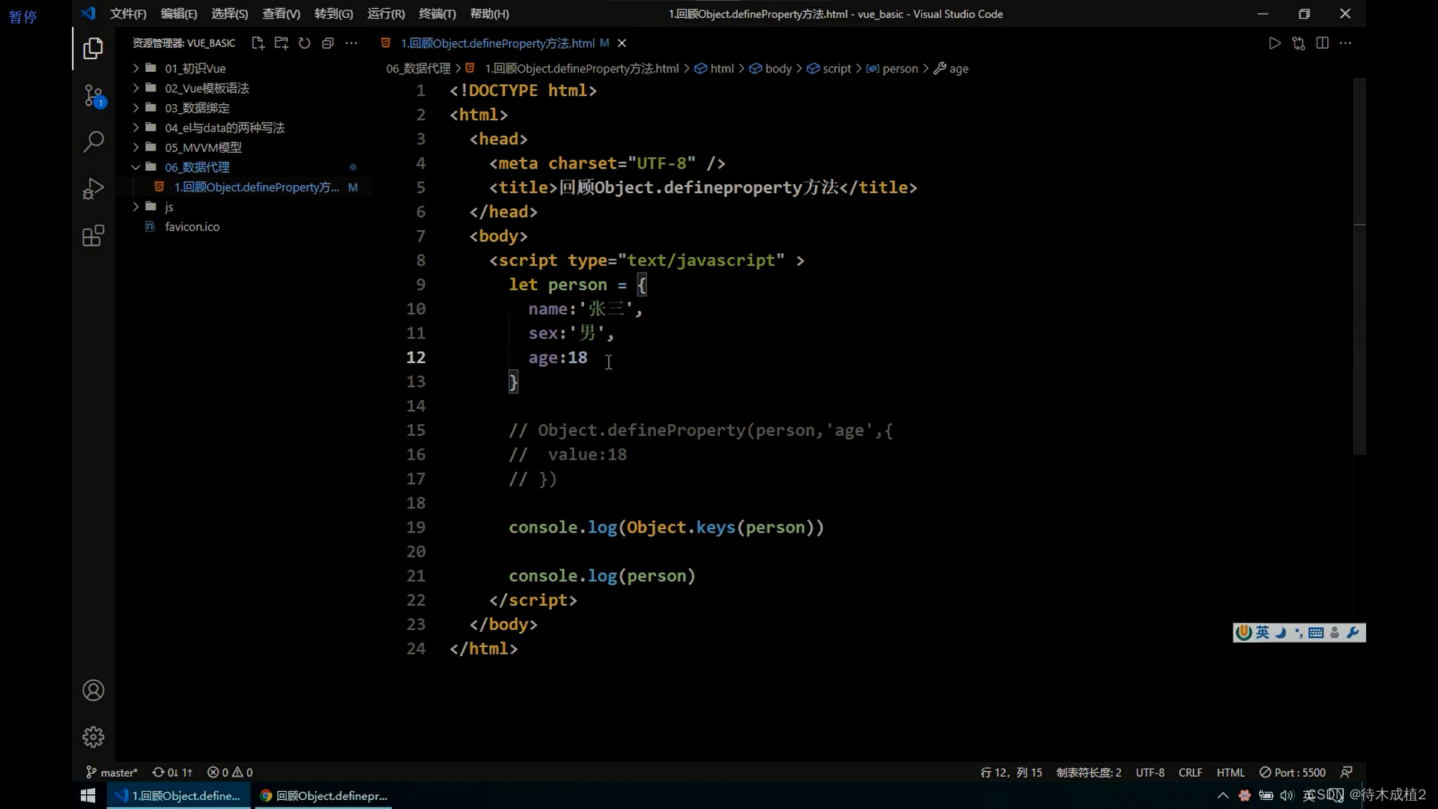Open the Manage gear icon
Viewport: 1438px width, 809px height.
(93, 737)
